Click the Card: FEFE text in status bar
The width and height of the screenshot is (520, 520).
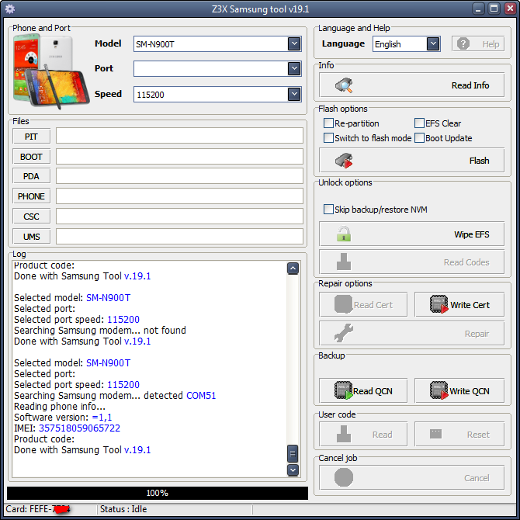(x=37, y=509)
